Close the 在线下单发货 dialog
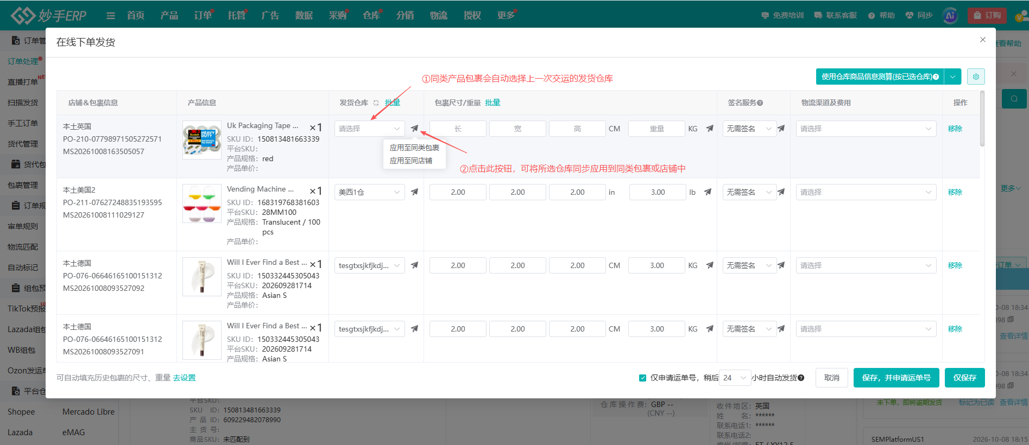The image size is (1029, 445). [x=982, y=40]
